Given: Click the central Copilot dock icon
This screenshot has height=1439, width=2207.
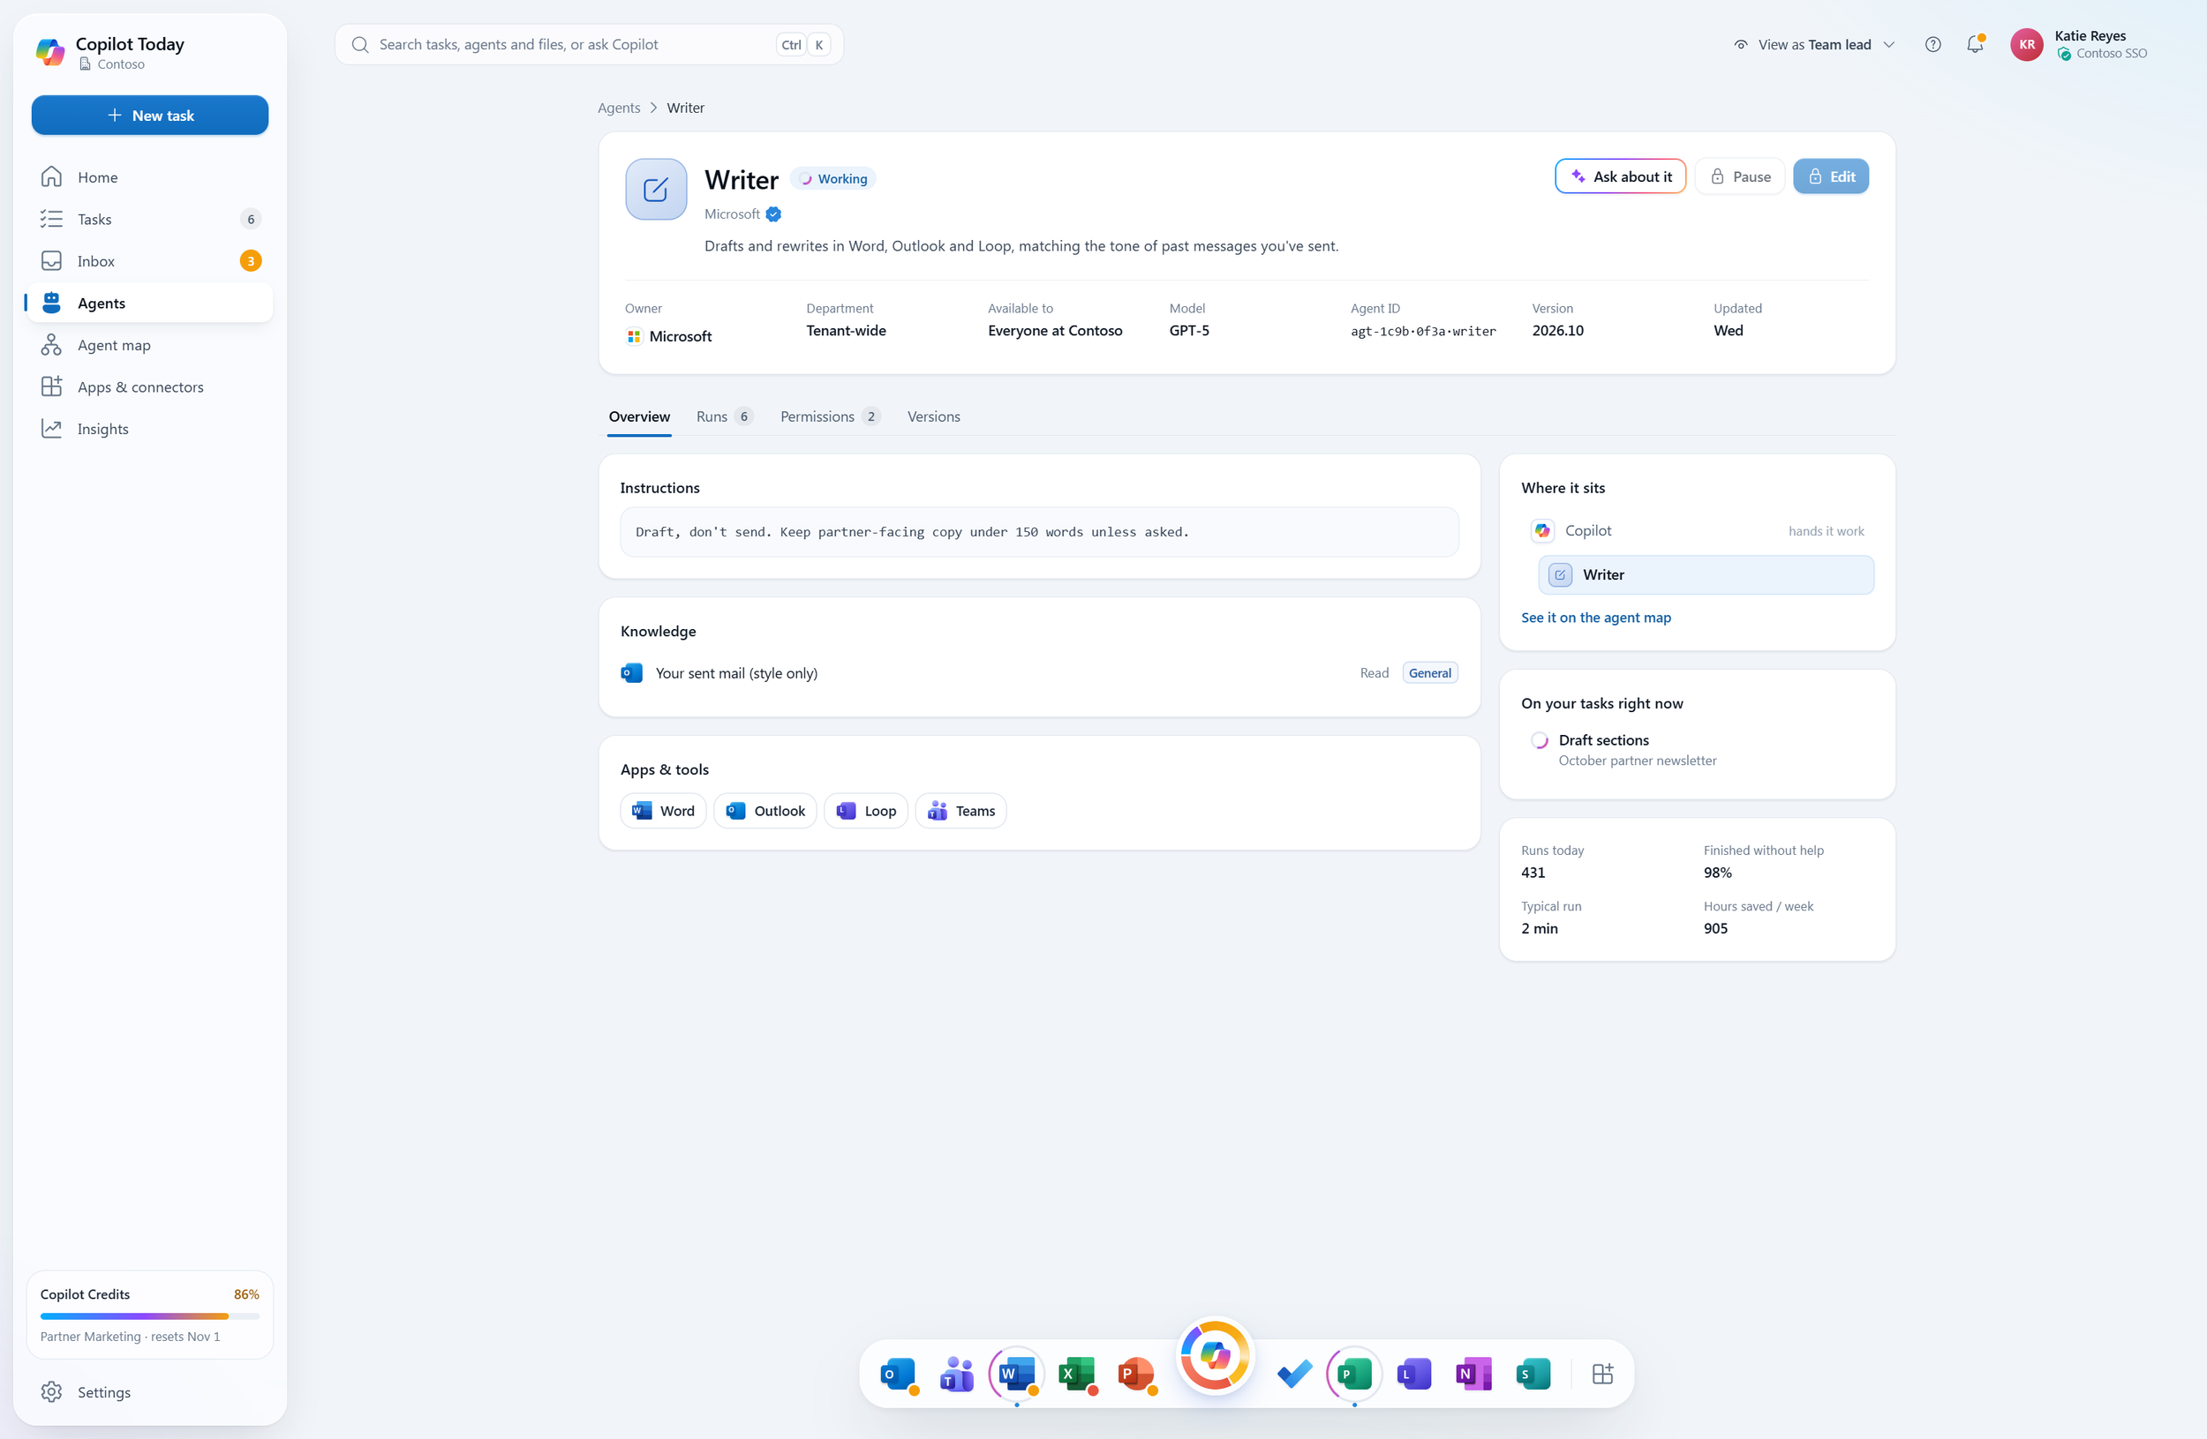Looking at the screenshot, I should [x=1215, y=1355].
